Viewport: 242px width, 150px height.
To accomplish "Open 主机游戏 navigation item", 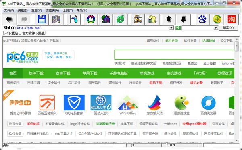I will [x=174, y=73].
